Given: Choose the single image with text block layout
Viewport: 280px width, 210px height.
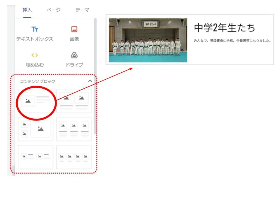Looking at the screenshot, I should [x=36, y=101].
